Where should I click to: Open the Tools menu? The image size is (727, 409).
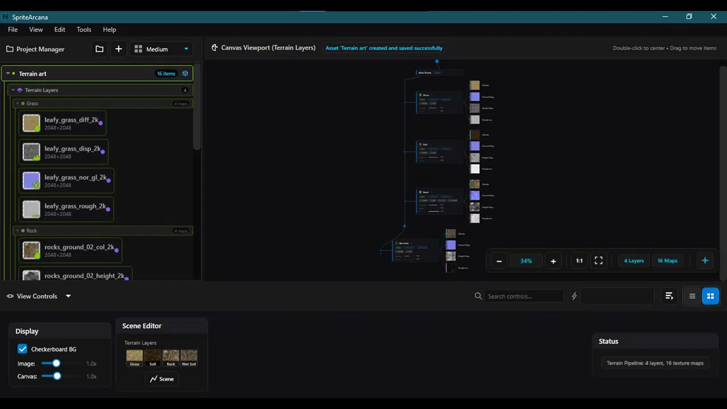tap(84, 30)
